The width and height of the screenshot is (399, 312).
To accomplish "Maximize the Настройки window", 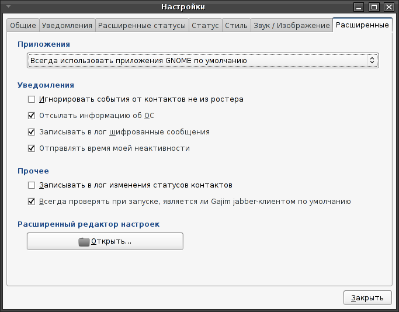I will pyautogui.click(x=374, y=7).
